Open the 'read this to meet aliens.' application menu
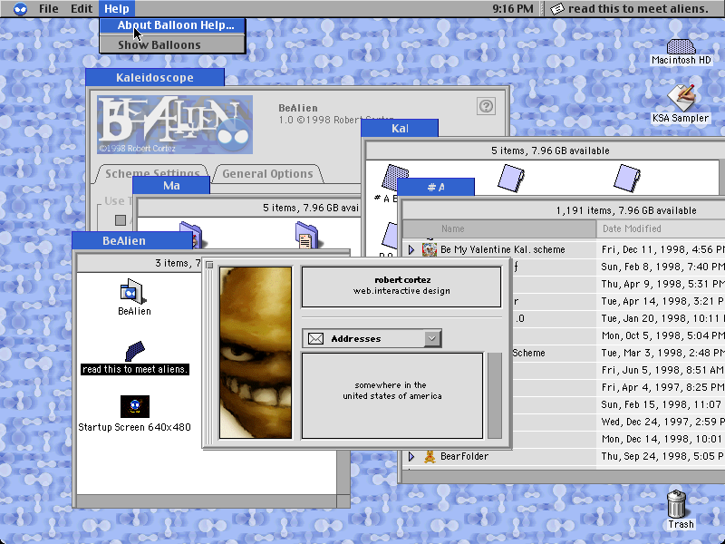The height and width of the screenshot is (544, 725). coord(633,9)
